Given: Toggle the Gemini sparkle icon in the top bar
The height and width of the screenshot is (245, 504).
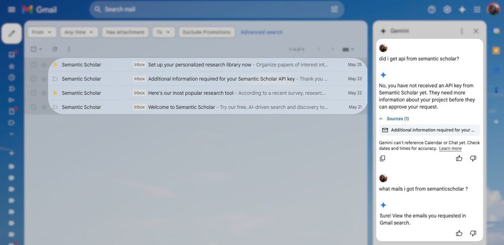Looking at the screenshot, I should [462, 10].
